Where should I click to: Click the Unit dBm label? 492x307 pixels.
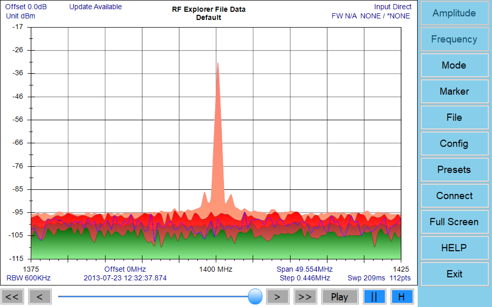click(20, 16)
